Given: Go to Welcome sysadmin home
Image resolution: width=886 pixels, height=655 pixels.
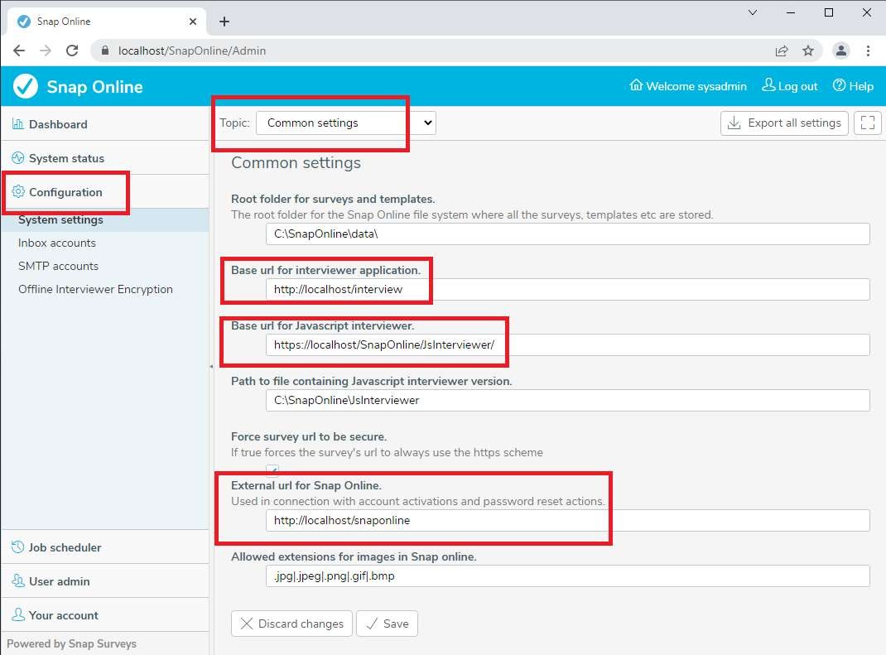Looking at the screenshot, I should coord(688,86).
